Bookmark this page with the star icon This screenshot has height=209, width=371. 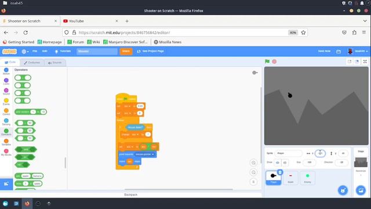pos(303,33)
